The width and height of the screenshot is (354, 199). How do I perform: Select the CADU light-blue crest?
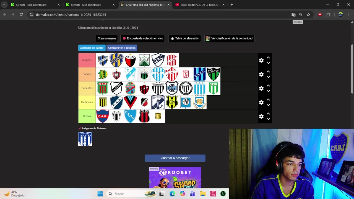(x=130, y=116)
